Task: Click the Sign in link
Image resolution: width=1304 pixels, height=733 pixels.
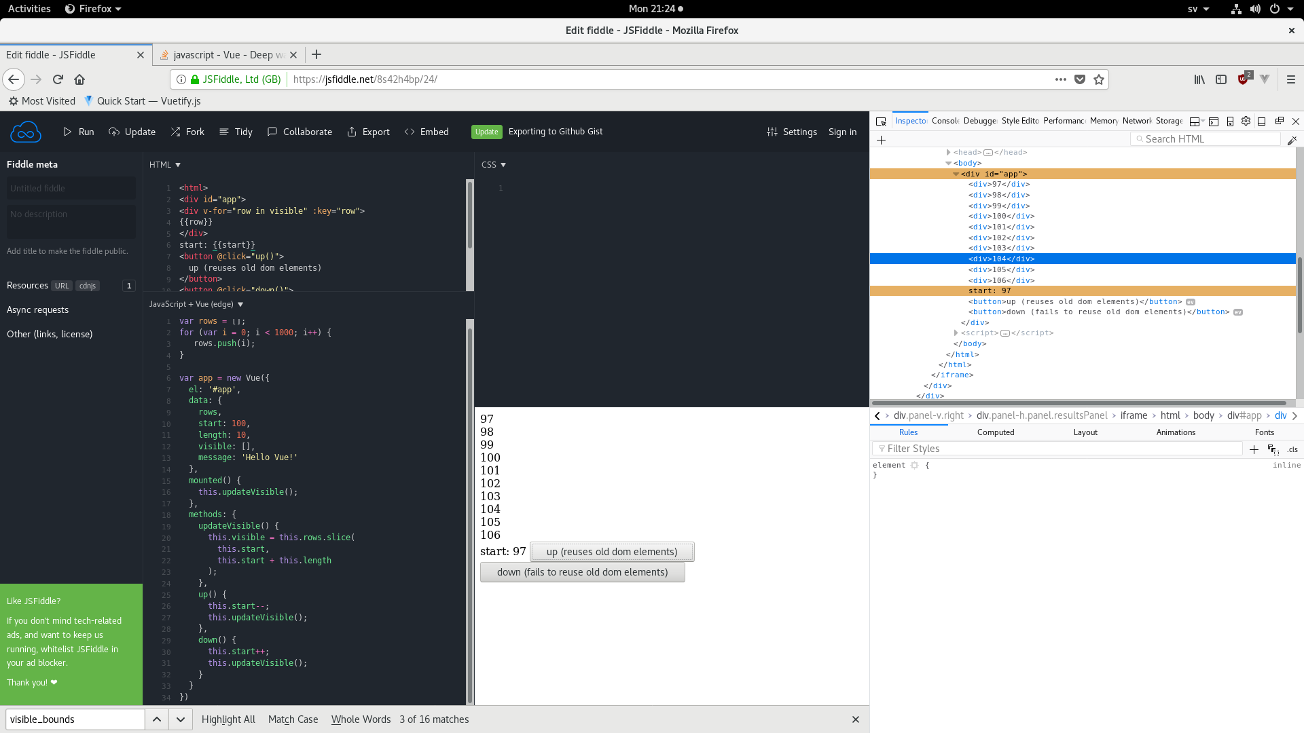Action: [842, 132]
